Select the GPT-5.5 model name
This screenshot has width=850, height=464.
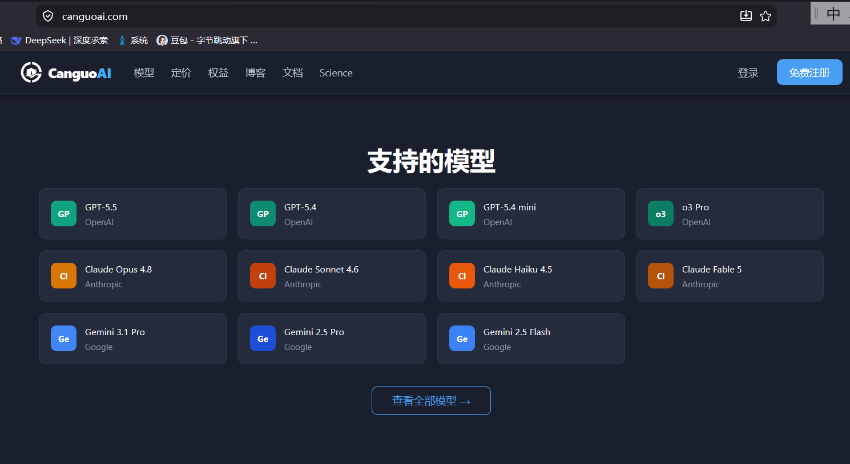pyautogui.click(x=101, y=207)
